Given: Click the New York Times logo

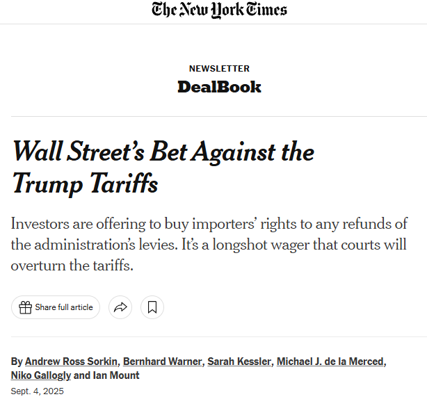Looking at the screenshot, I should click(x=219, y=10).
